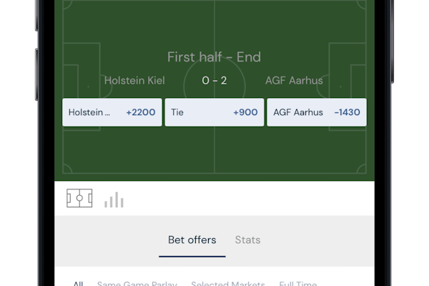Viewport: 429px width, 286px height.
Task: Click the bottom-left corner arc of the pitch
Action: click(65, 170)
